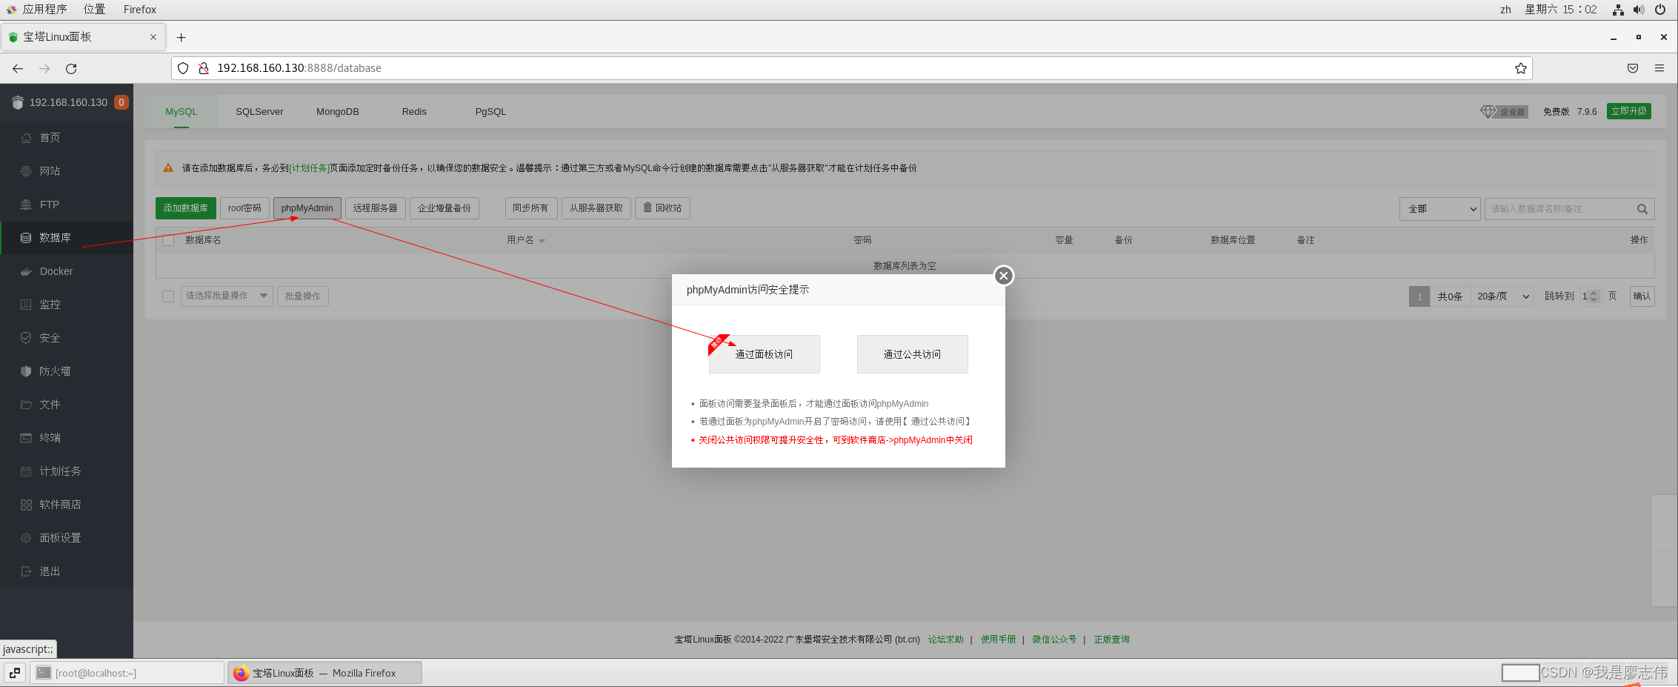
Task: Open the 软件商店 app store sidebar item
Action: 67,505
